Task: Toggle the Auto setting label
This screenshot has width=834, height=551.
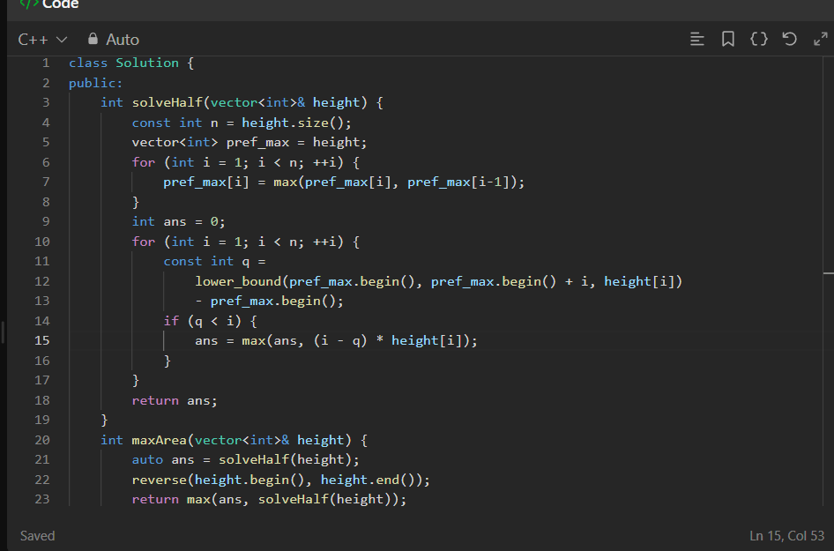Action: click(x=123, y=40)
